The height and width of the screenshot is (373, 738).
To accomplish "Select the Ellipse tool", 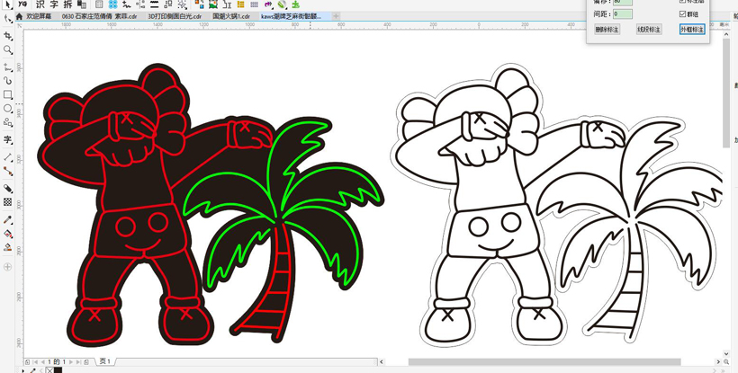I will pos(7,109).
